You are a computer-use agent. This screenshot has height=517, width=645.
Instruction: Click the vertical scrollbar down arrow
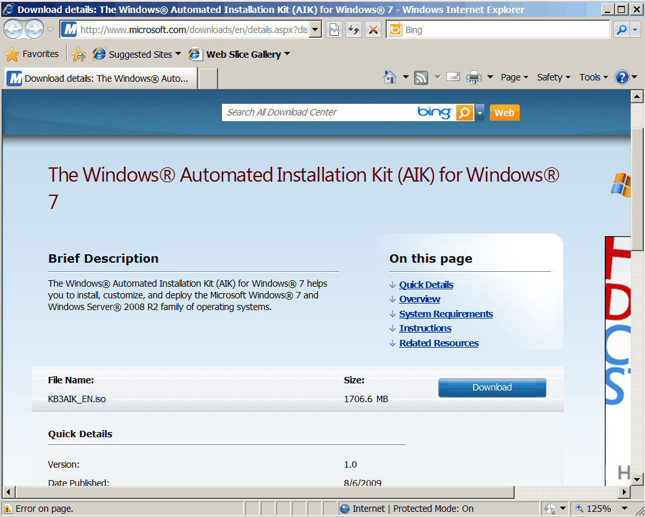pos(637,479)
